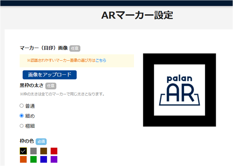This screenshot has height=166, width=233.
Task: Choose the gray frame color swatch
Action: pos(33,151)
